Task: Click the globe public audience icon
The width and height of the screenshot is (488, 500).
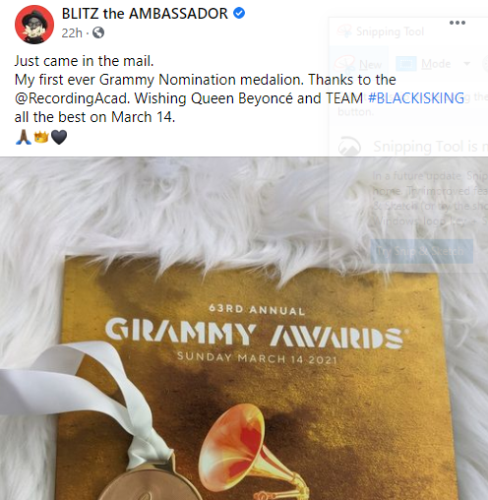Action: tap(98, 32)
